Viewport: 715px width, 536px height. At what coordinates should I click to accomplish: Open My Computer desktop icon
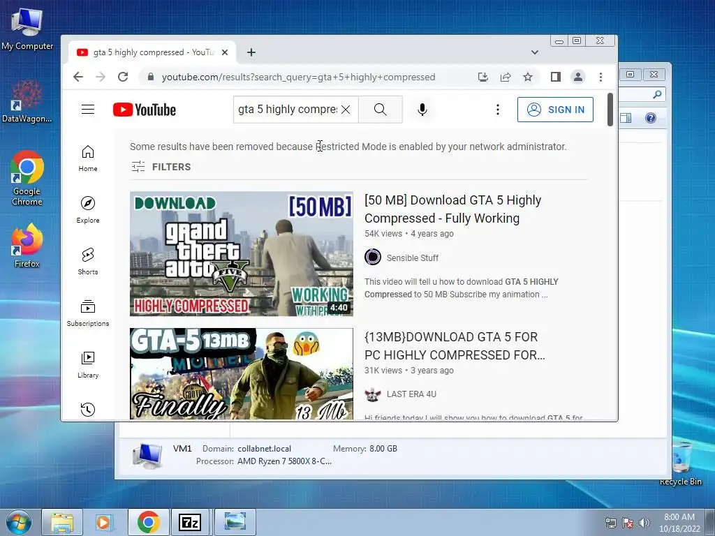point(27,28)
